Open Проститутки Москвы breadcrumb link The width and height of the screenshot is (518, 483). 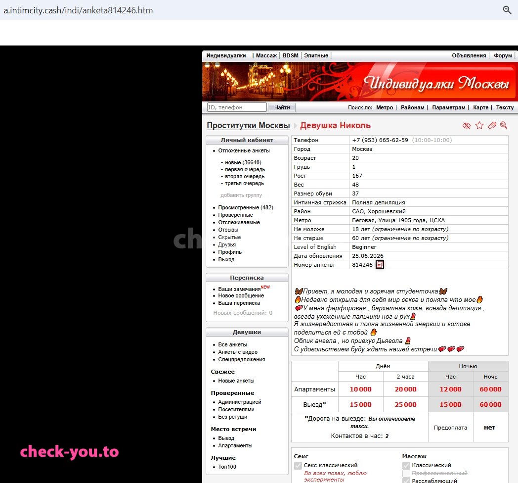pyautogui.click(x=249, y=125)
